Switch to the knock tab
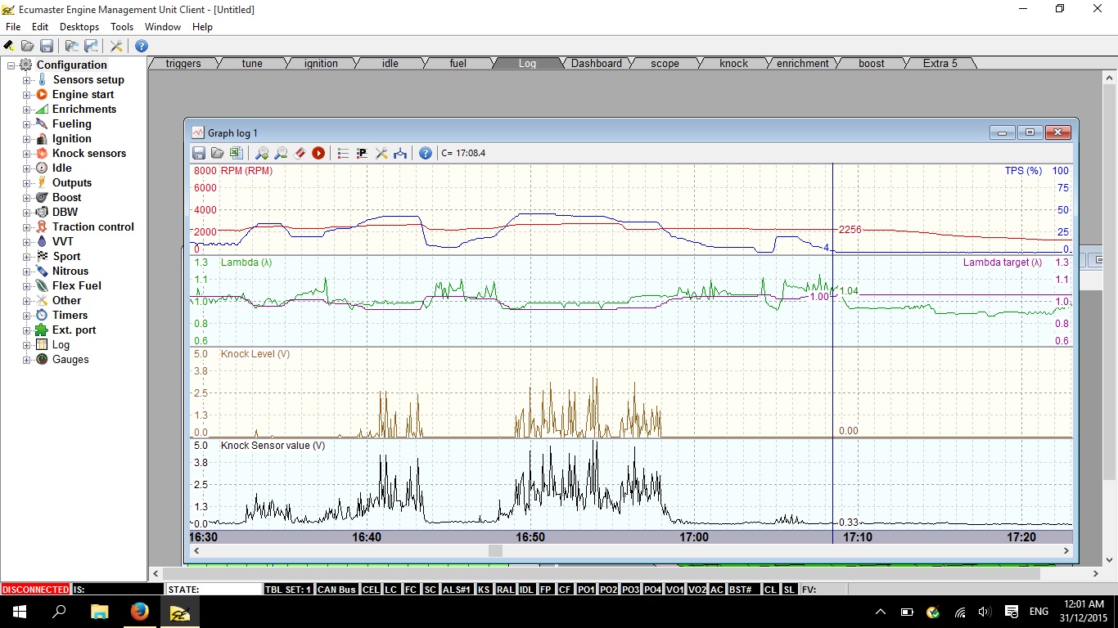This screenshot has height=628, width=1118. coord(733,63)
